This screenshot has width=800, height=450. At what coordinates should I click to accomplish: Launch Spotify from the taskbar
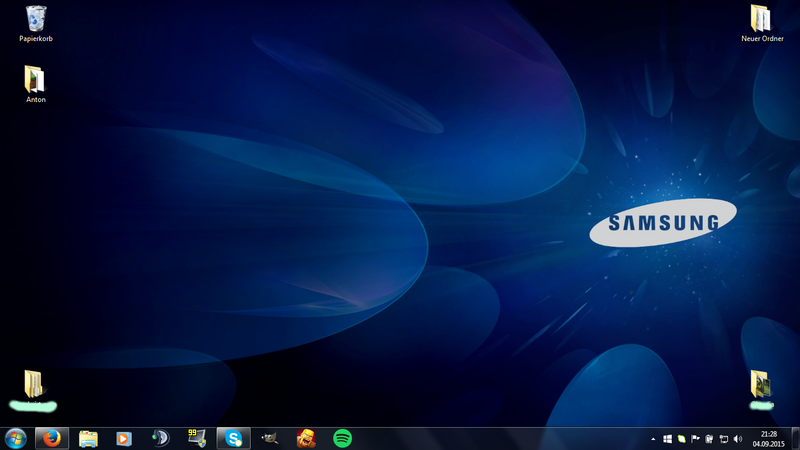[343, 438]
